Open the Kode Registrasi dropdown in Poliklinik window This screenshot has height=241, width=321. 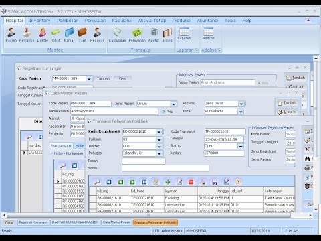(159, 132)
